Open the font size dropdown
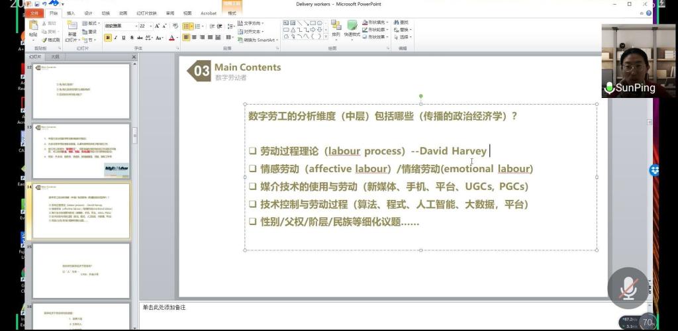 [x=150, y=26]
